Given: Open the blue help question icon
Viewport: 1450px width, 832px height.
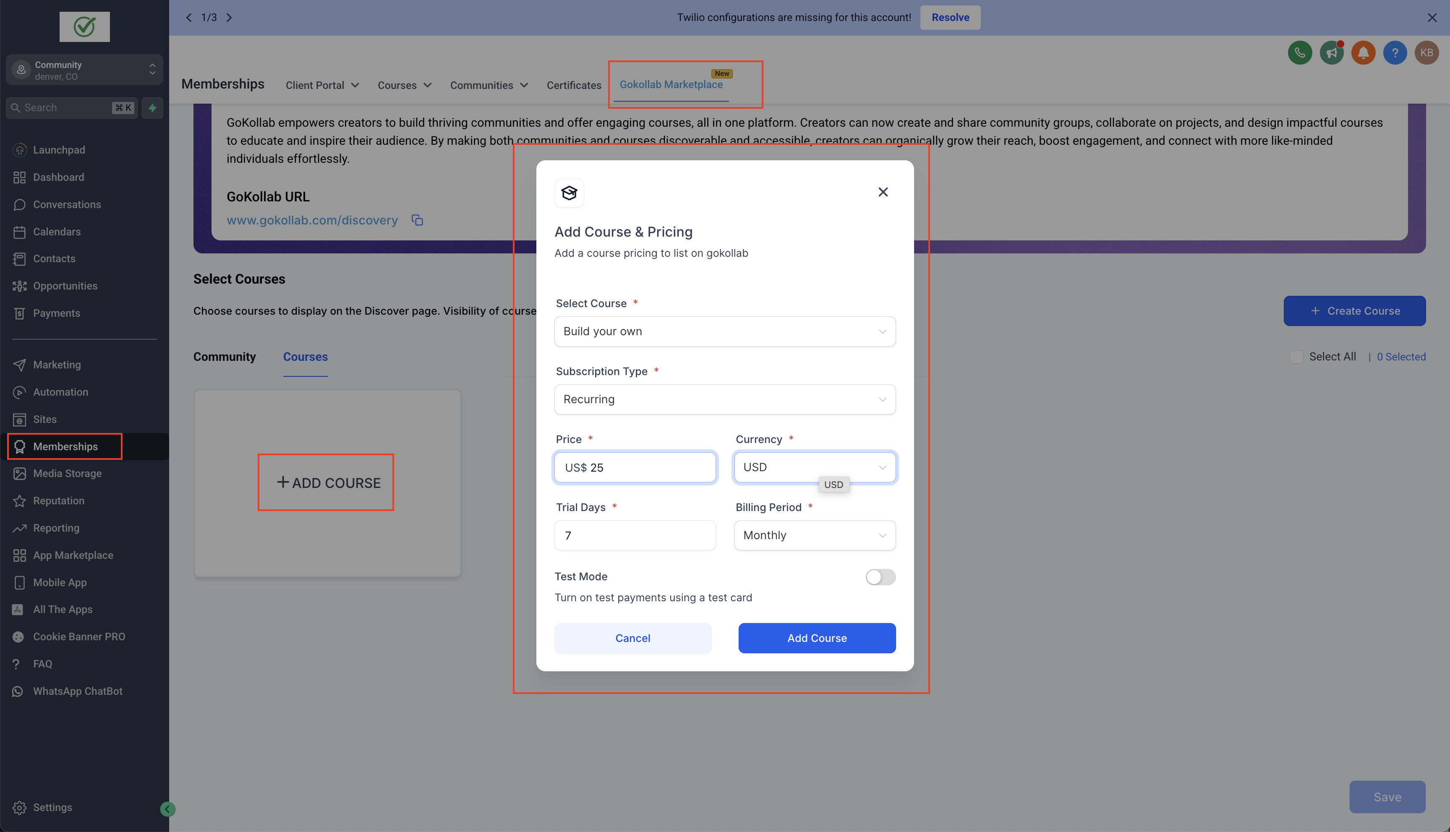Looking at the screenshot, I should click(x=1395, y=52).
